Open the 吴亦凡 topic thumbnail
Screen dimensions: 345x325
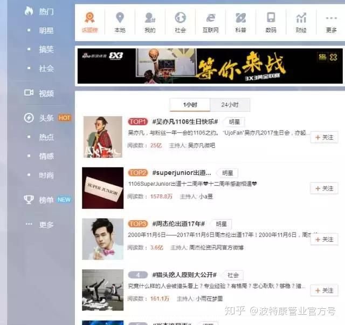click(x=103, y=137)
